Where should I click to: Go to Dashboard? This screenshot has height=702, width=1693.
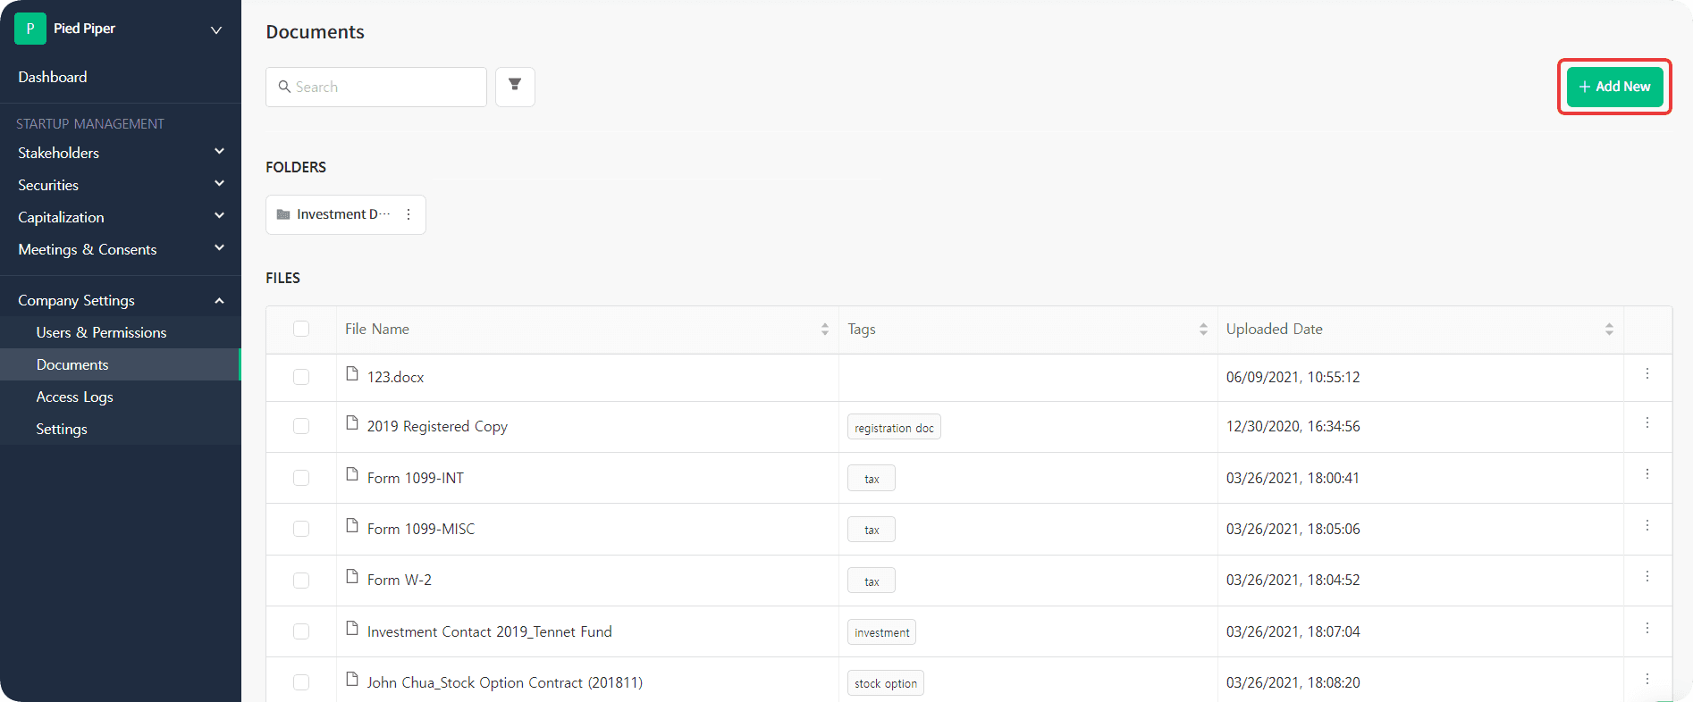click(53, 77)
